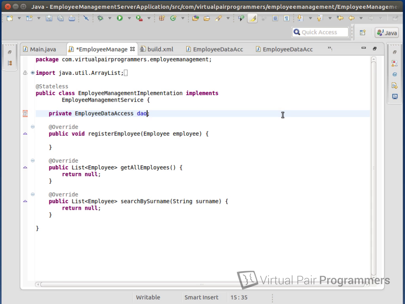Open the Search dropdown arrow
This screenshot has height=304, width=405.
pos(228,18)
